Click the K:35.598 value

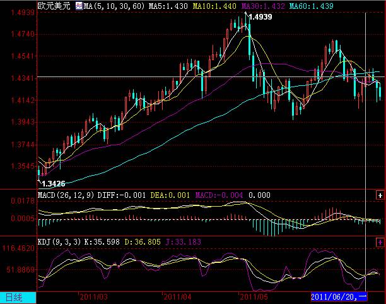coord(102,241)
